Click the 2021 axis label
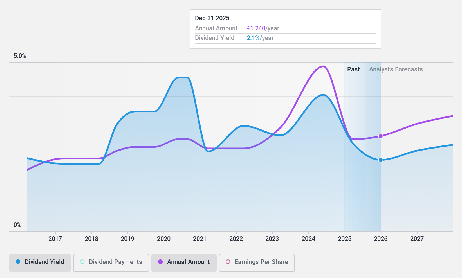 point(200,239)
